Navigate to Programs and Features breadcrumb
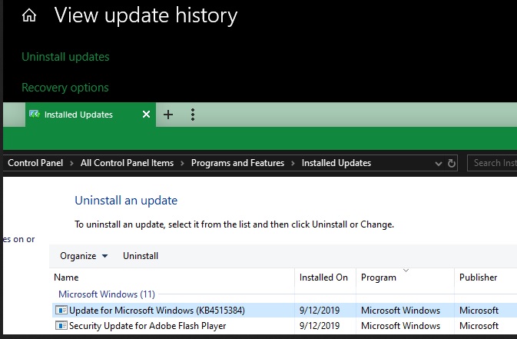The image size is (517, 339). pos(237,163)
